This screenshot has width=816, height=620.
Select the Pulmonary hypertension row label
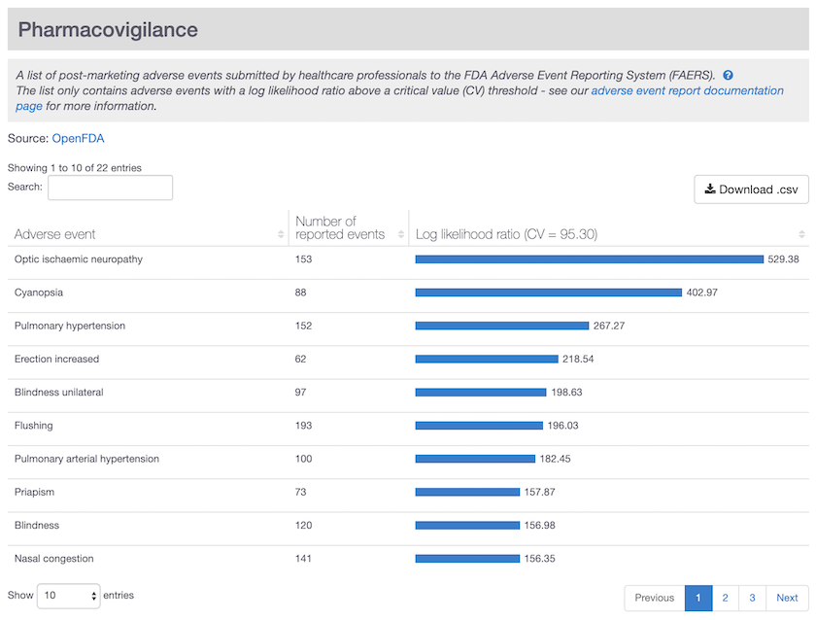(70, 326)
